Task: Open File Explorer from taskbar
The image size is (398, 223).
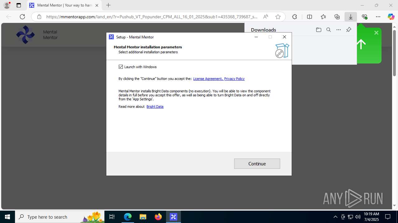Action: 143,217
